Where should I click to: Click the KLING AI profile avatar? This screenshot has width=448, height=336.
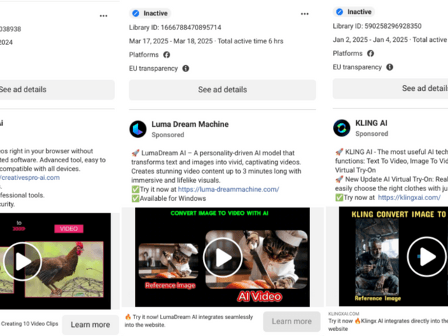point(342,128)
